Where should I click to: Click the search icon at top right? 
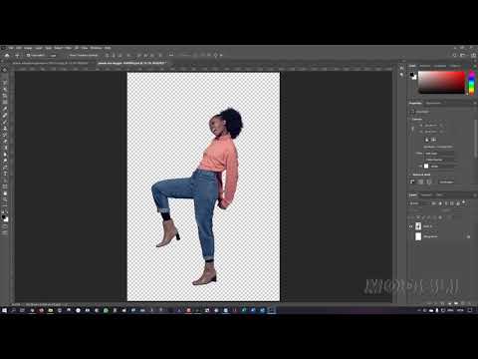coord(455,55)
